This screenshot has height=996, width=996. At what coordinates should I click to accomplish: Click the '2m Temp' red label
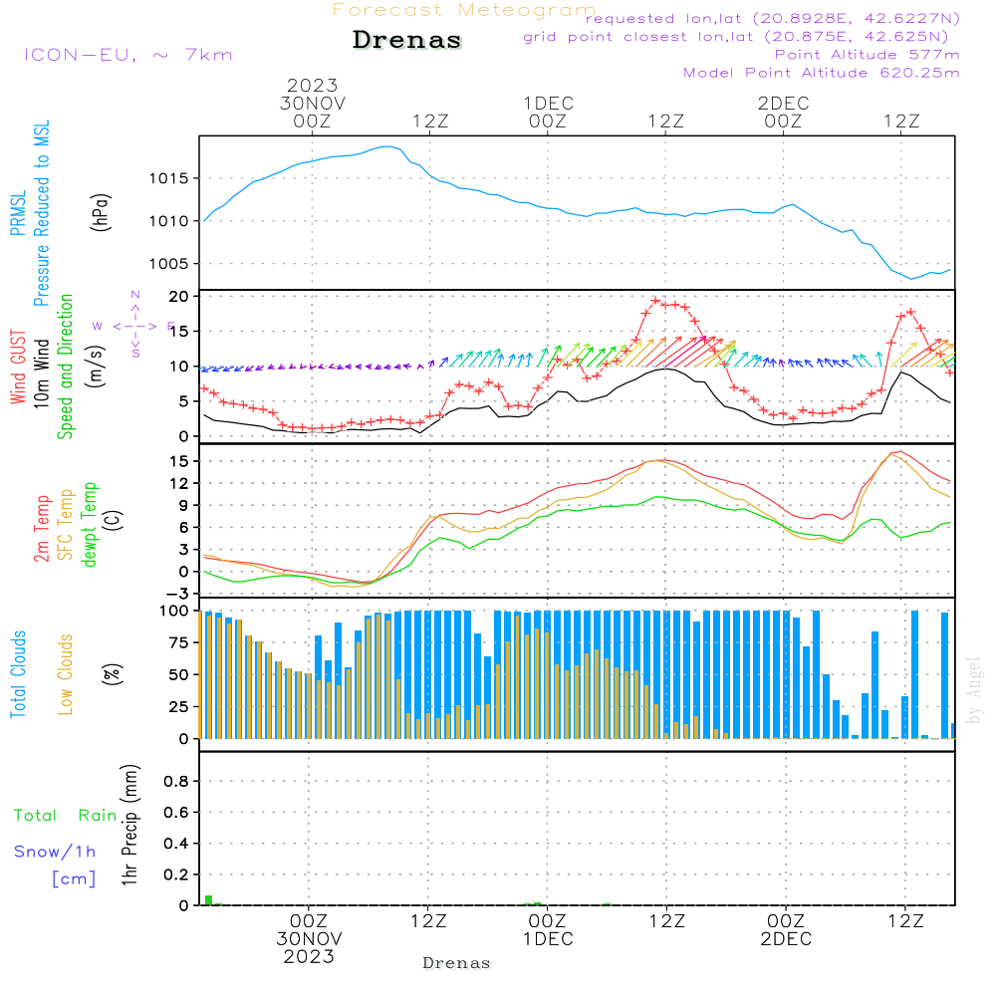(41, 529)
